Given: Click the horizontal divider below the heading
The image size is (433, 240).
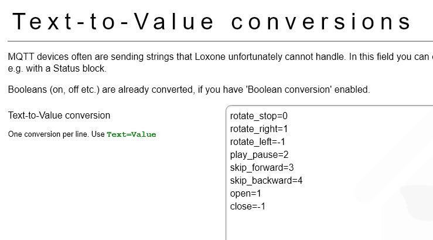Looking at the screenshot, I should [x=220, y=41].
